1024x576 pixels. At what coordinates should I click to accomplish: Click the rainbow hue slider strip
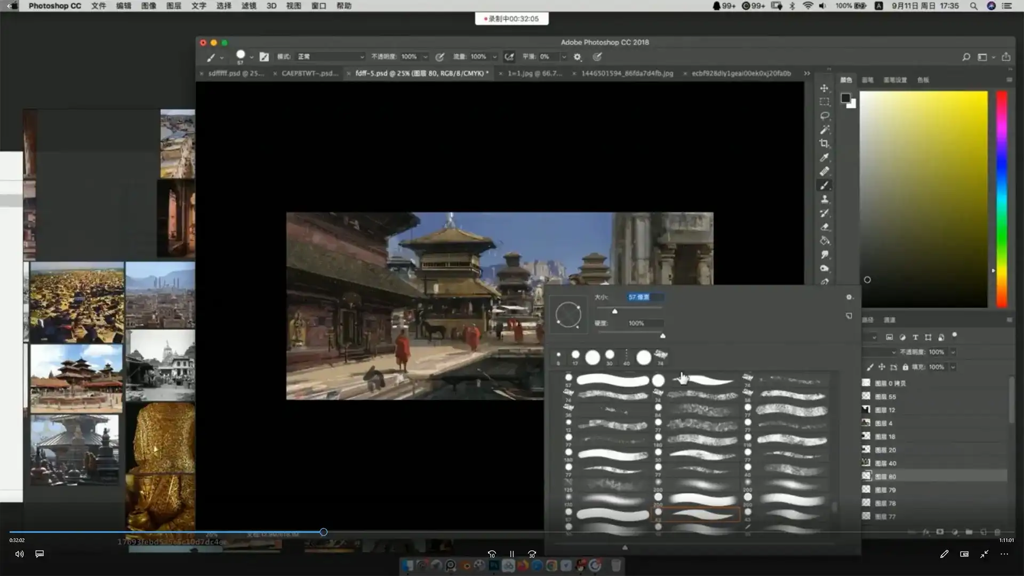[1002, 198]
